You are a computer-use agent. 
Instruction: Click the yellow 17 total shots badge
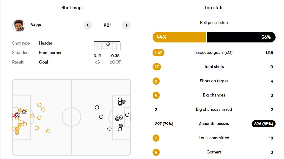[157, 67]
